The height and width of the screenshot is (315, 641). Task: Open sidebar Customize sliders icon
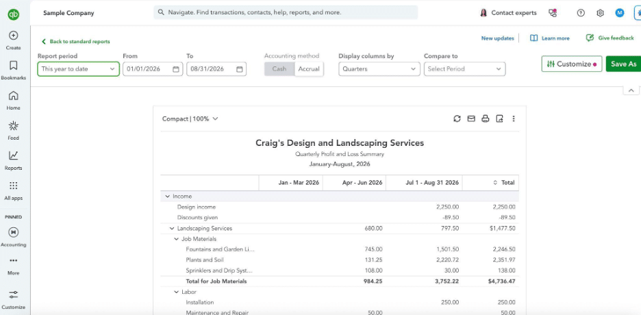pos(13,294)
